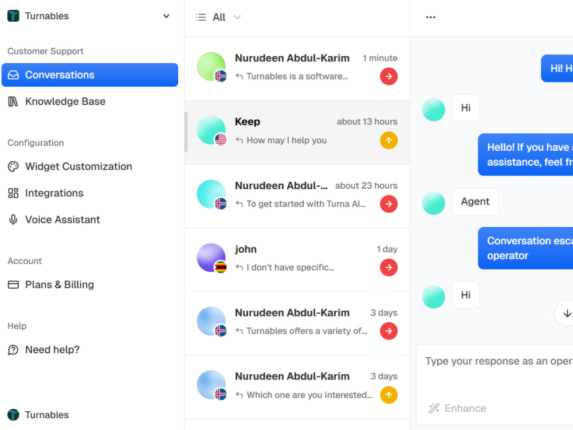This screenshot has width=573, height=430.
Task: Select 'Turnables offers a variety of...' message preview
Action: 307,331
